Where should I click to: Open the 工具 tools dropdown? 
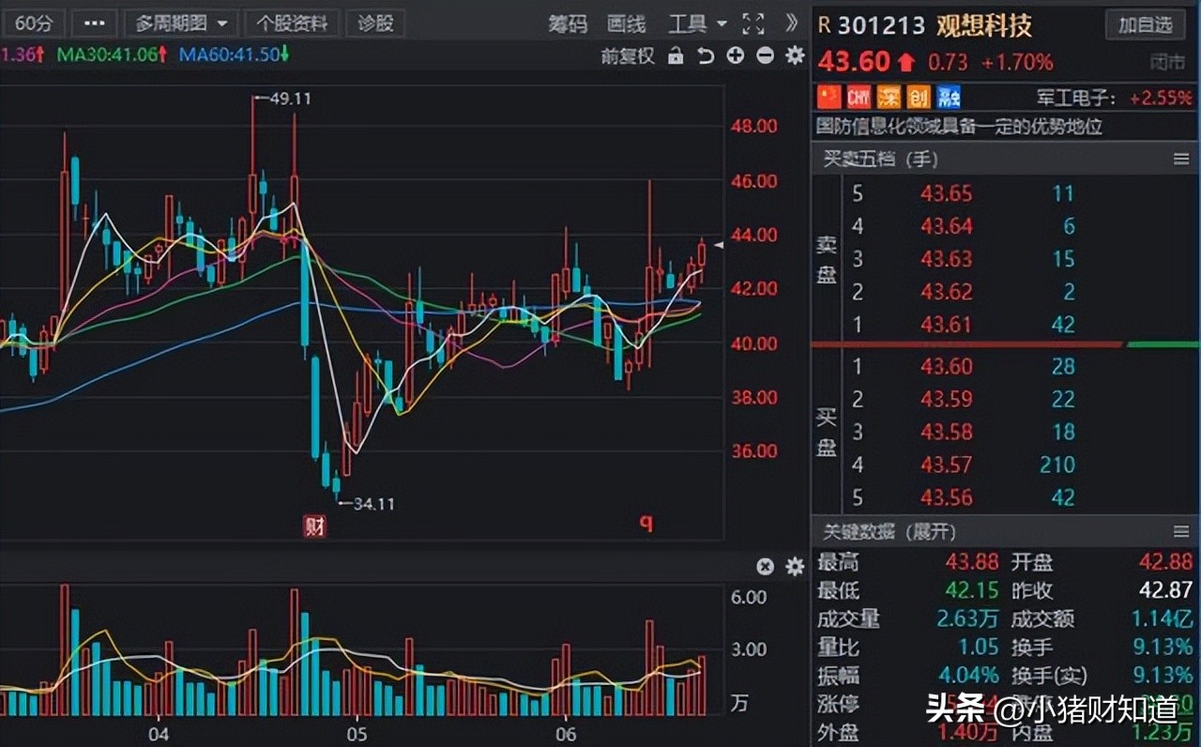point(694,23)
